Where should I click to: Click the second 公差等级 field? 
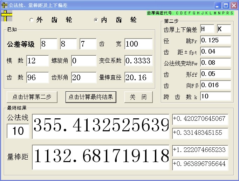click(x=68, y=44)
